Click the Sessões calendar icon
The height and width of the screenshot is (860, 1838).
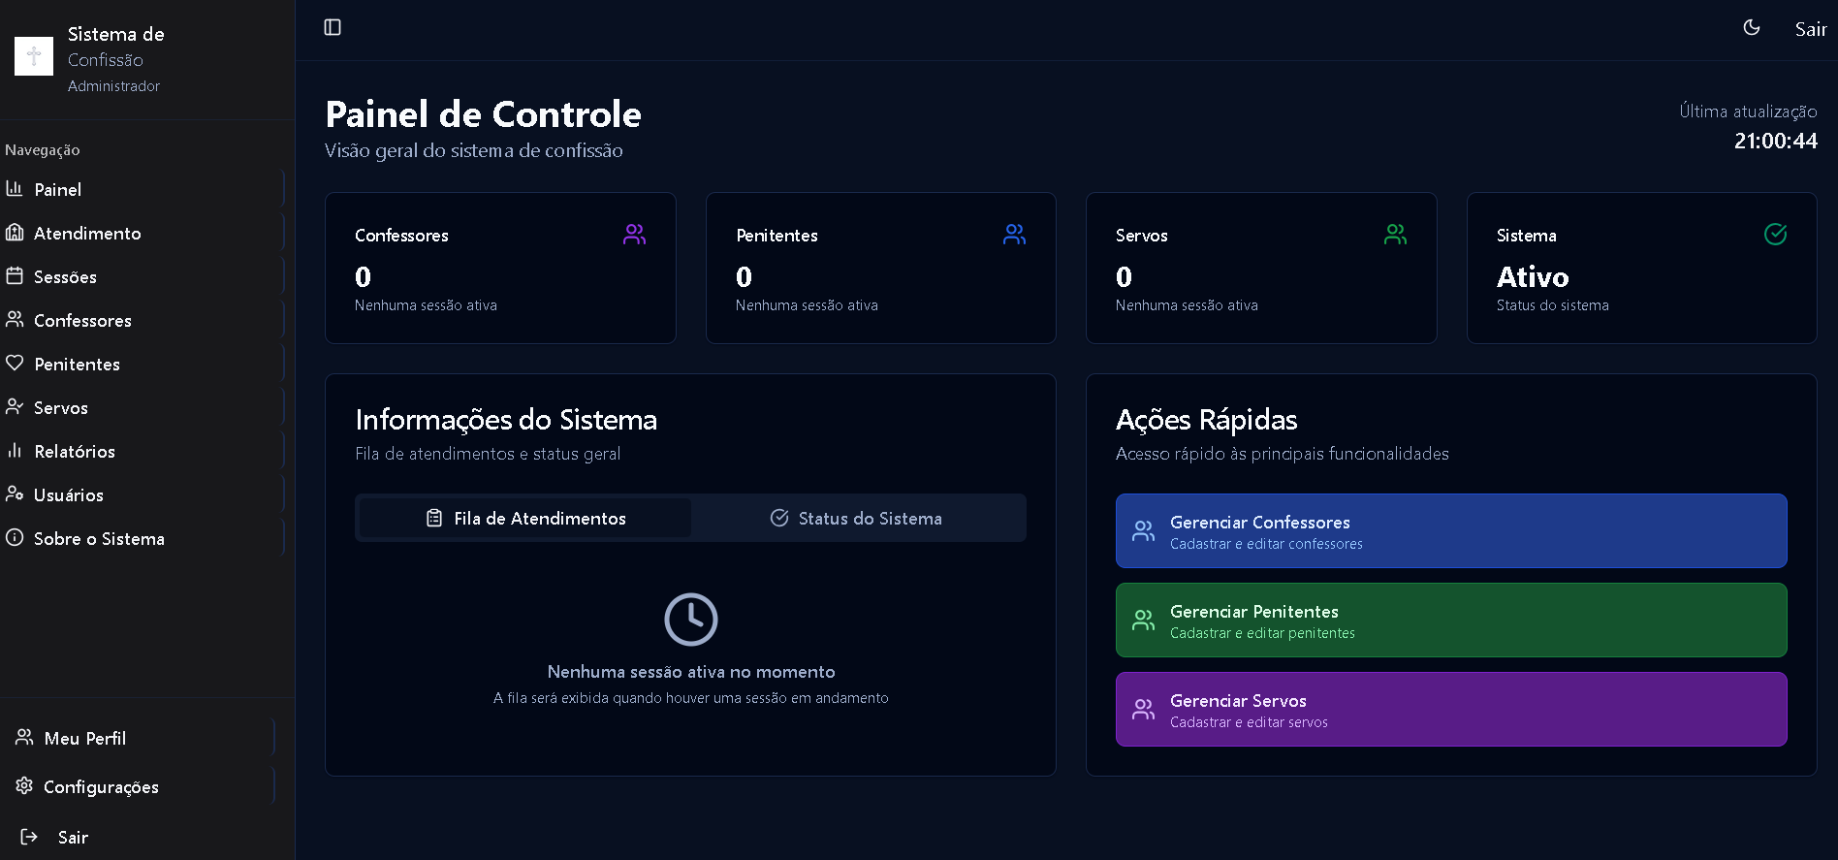pos(15,276)
